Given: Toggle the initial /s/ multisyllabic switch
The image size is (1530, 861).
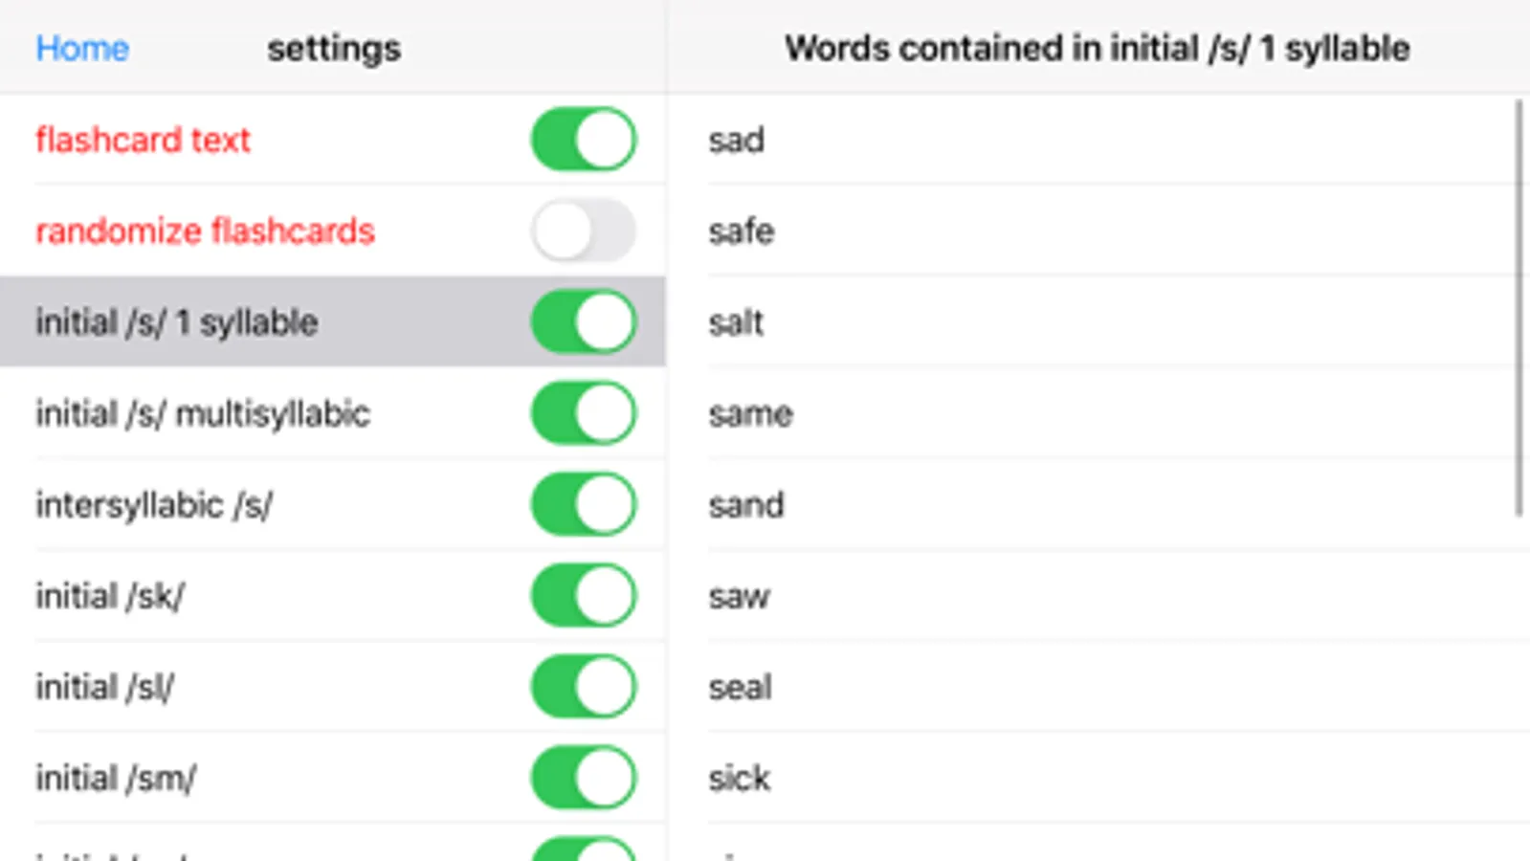Looking at the screenshot, I should click(x=584, y=413).
